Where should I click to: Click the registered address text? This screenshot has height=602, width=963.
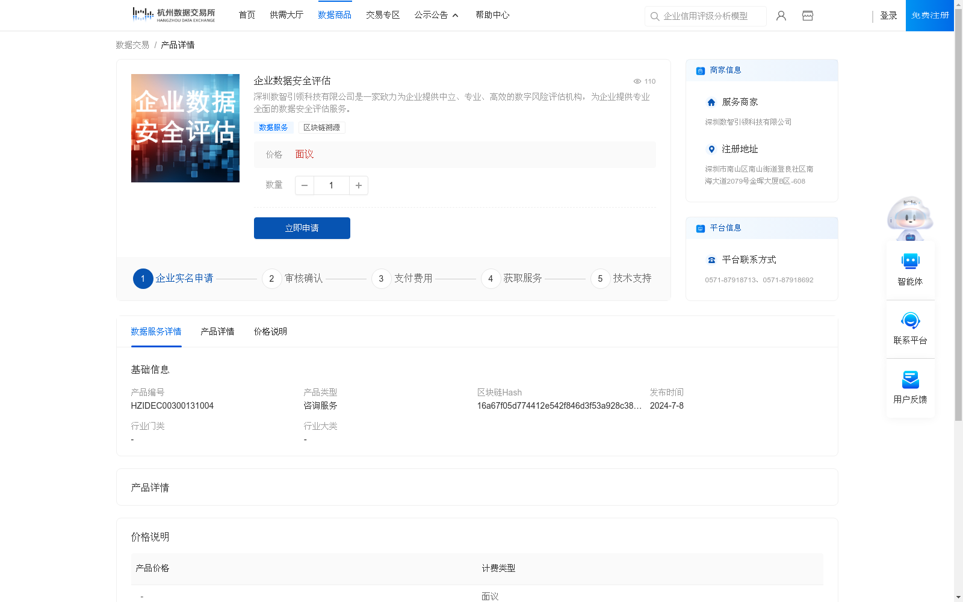pos(759,175)
